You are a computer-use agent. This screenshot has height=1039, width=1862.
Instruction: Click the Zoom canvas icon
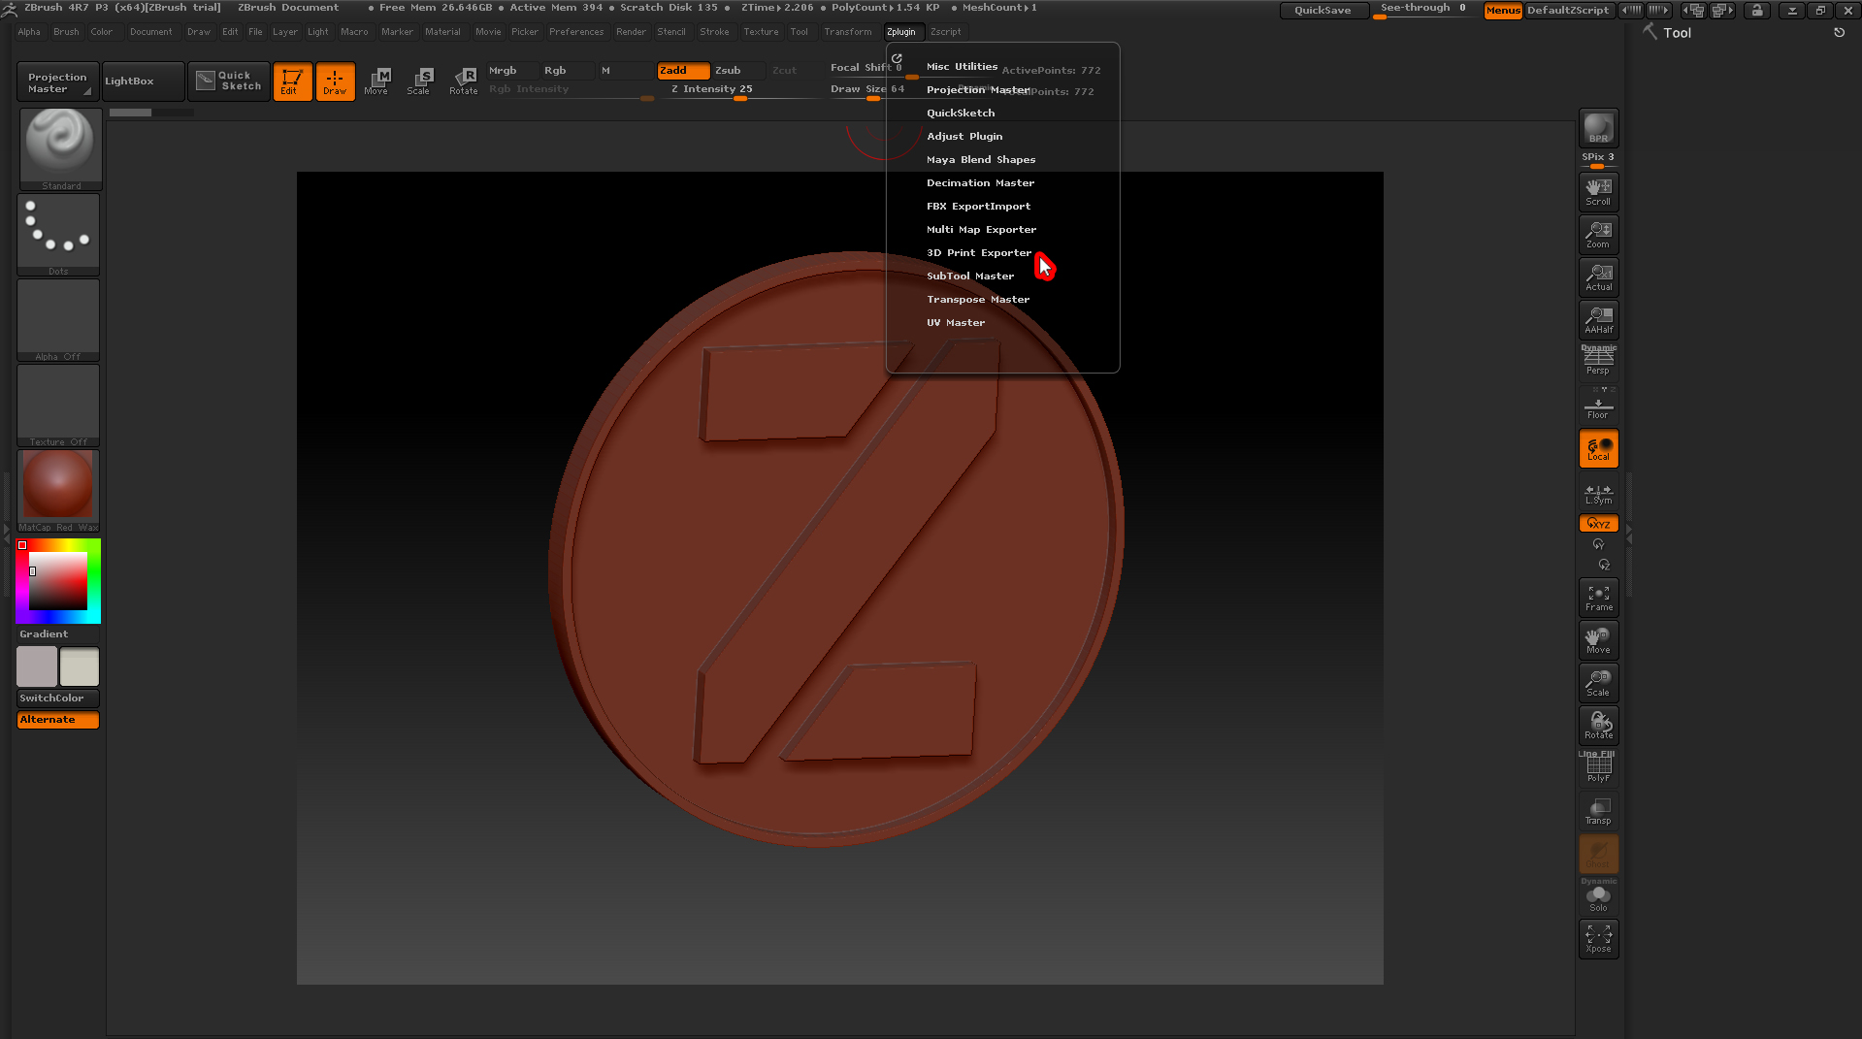1598,234
